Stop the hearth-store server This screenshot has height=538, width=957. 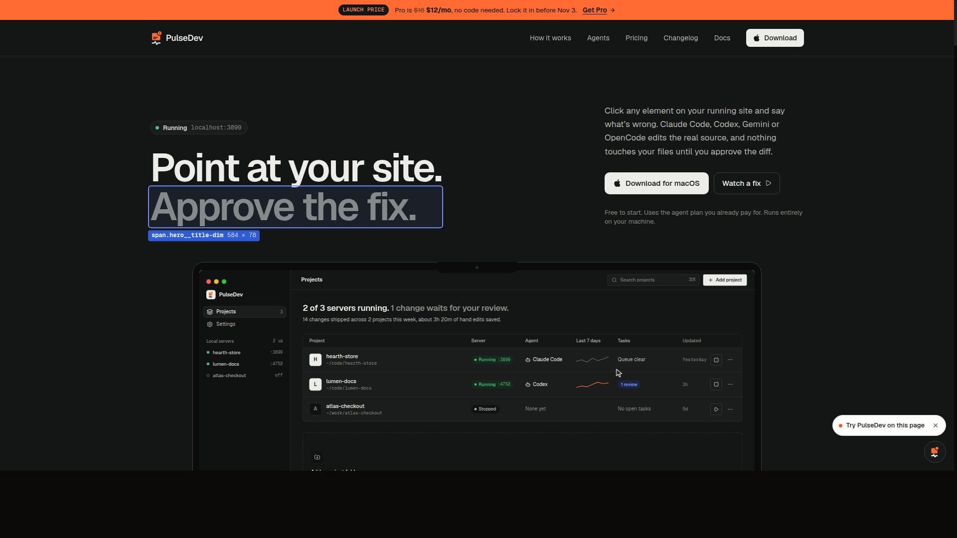716,360
